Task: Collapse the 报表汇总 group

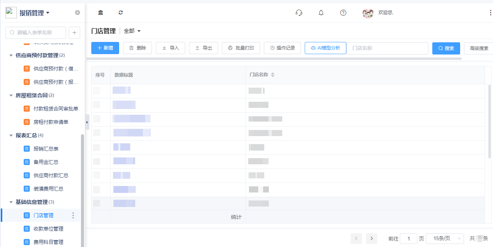Action: pyautogui.click(x=11, y=135)
